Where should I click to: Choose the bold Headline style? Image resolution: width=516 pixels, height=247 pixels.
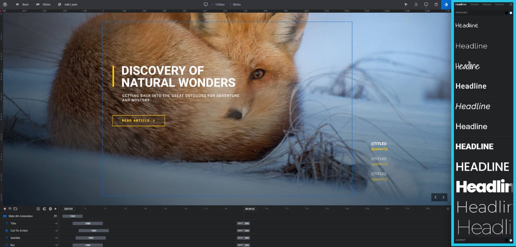[x=471, y=86]
